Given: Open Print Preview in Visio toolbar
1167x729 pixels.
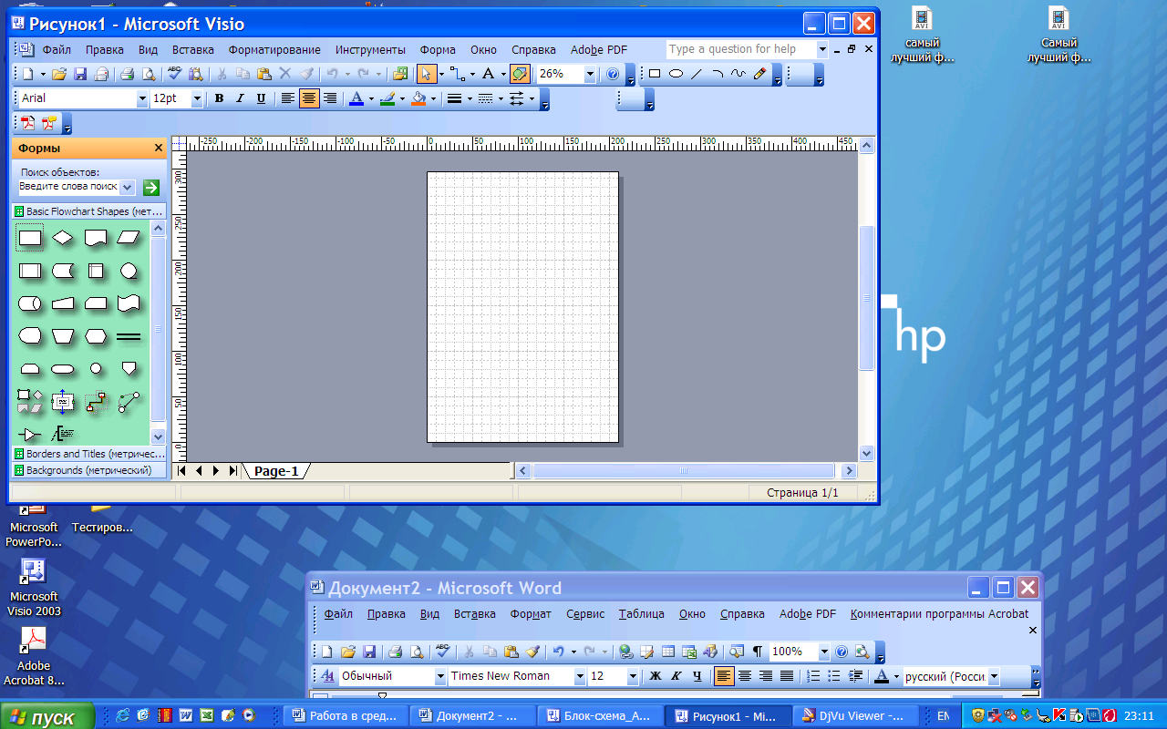Looking at the screenshot, I should pyautogui.click(x=150, y=74).
